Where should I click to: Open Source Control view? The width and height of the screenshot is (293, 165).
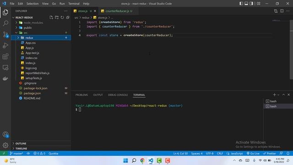[5, 34]
